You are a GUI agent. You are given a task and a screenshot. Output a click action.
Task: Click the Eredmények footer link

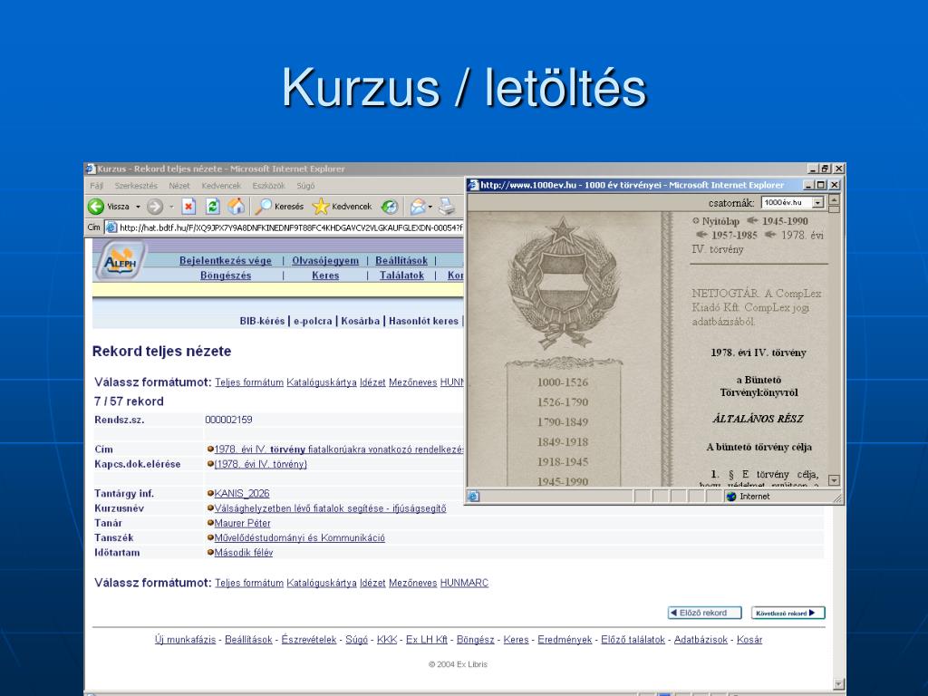[565, 640]
